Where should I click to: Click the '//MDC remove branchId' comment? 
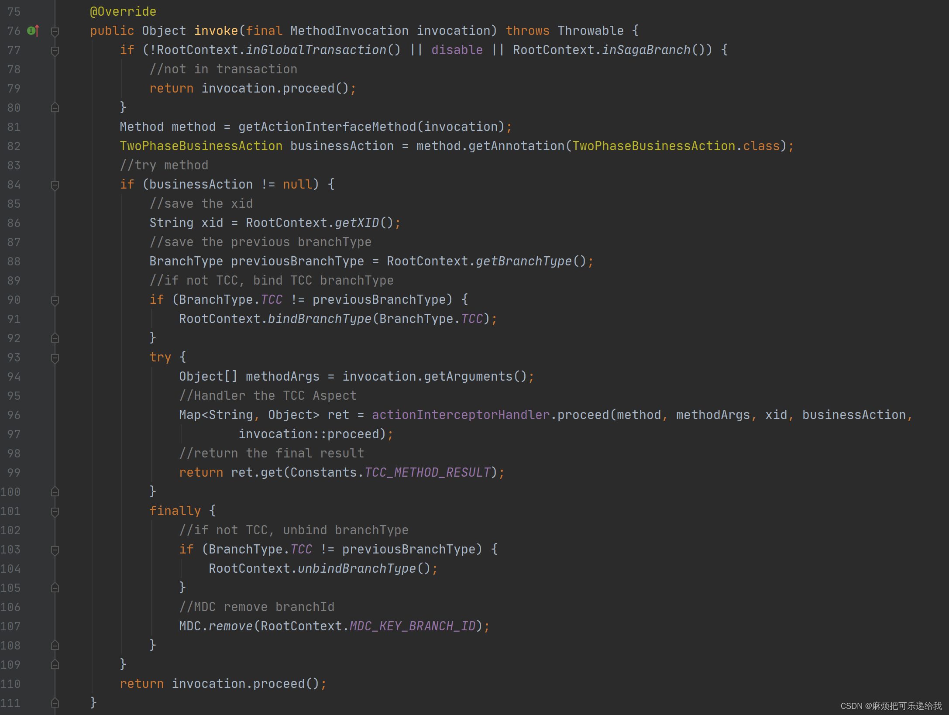257,607
